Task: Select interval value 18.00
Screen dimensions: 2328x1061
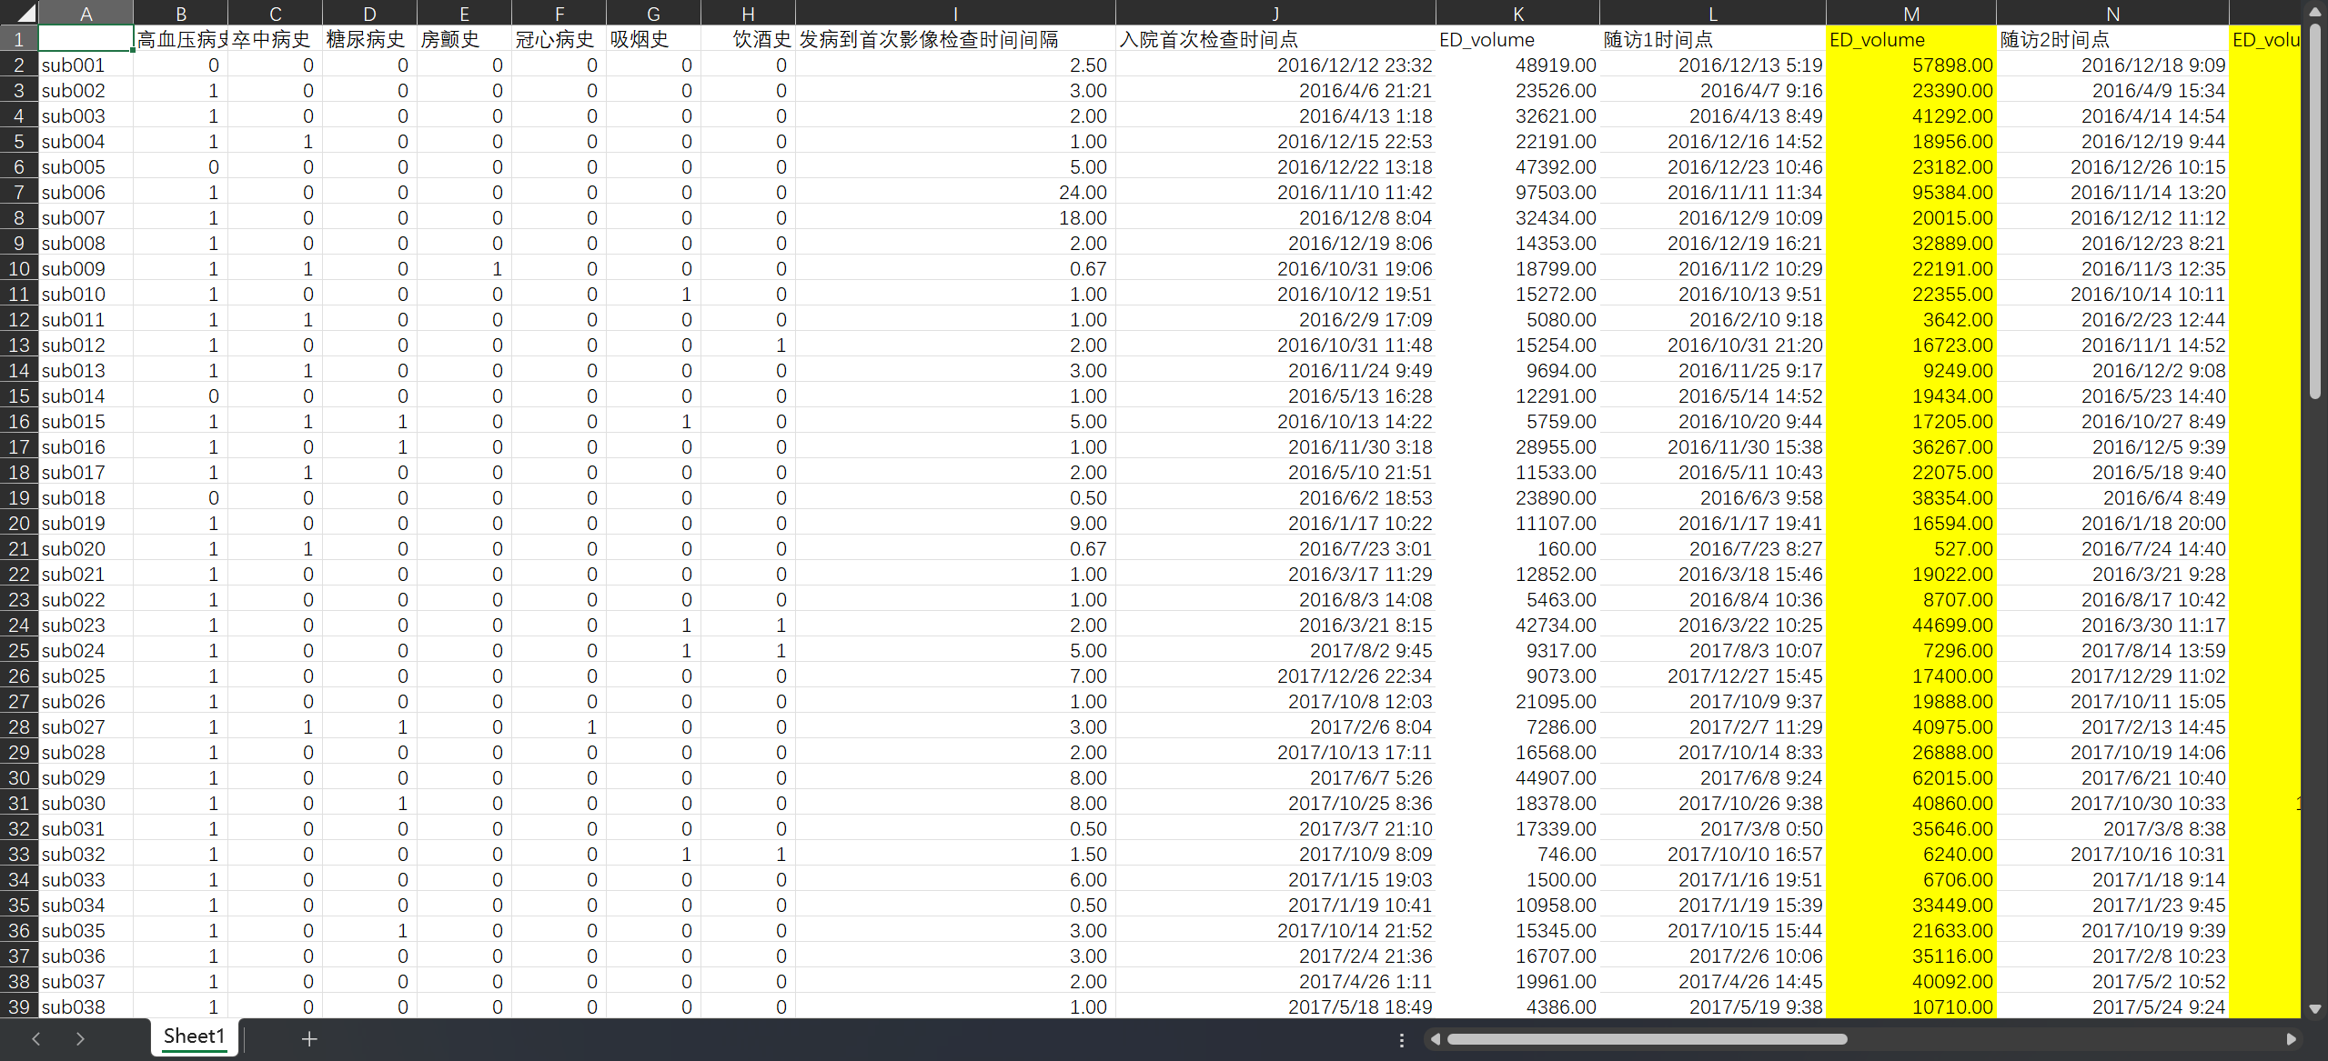Action: click(x=955, y=217)
